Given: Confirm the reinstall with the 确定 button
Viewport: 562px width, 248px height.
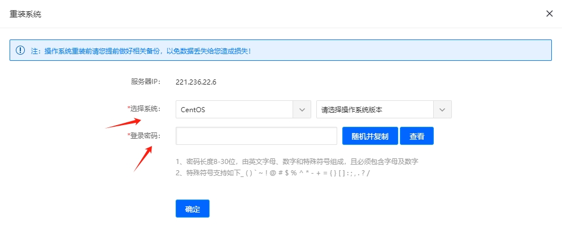Looking at the screenshot, I should pos(193,209).
